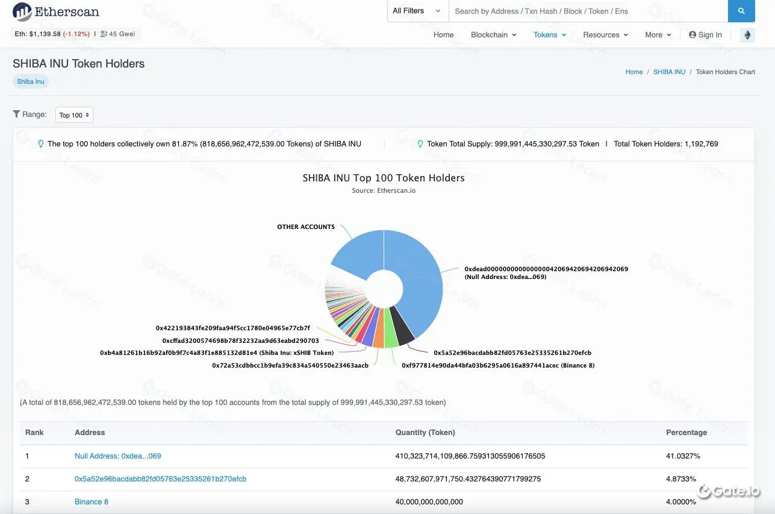Open the All Filters dropdown

(417, 11)
